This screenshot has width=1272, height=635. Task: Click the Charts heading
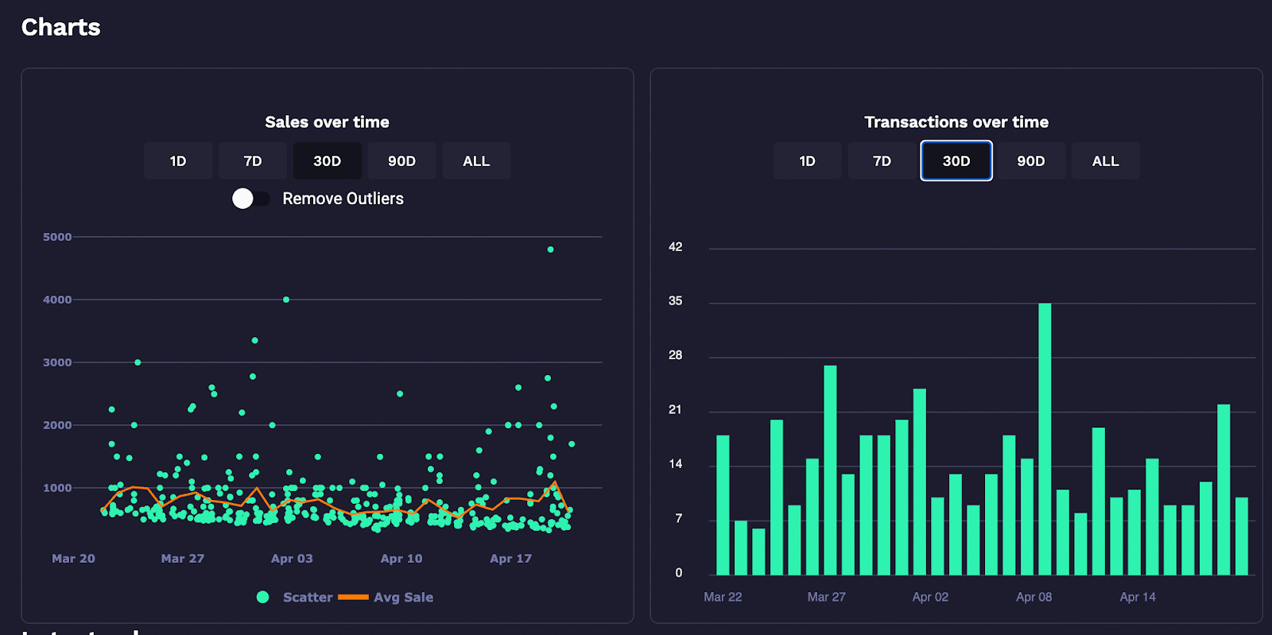(x=60, y=27)
